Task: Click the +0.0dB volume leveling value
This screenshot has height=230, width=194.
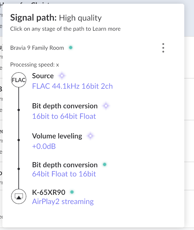Action: pos(44,146)
